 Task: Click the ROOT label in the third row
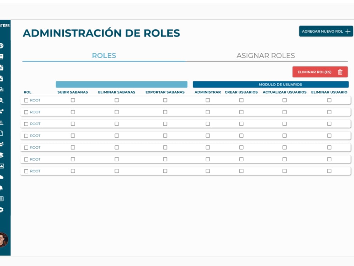point(35,124)
